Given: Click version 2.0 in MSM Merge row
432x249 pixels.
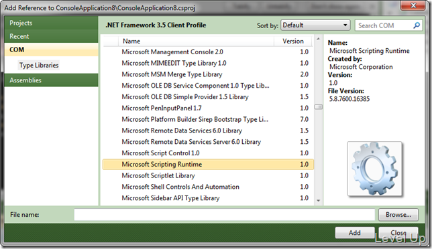Looking at the screenshot, I should click(x=304, y=74).
